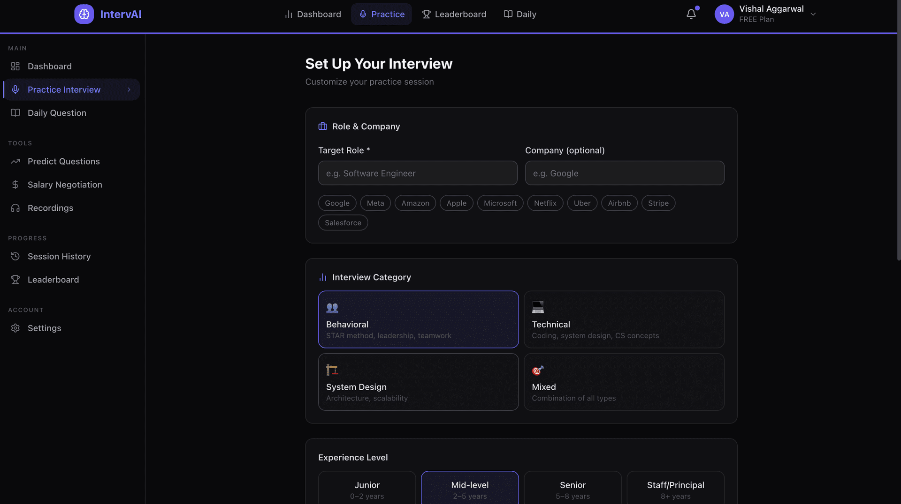Expand the Practice Interview sidebar chevron

[129, 89]
